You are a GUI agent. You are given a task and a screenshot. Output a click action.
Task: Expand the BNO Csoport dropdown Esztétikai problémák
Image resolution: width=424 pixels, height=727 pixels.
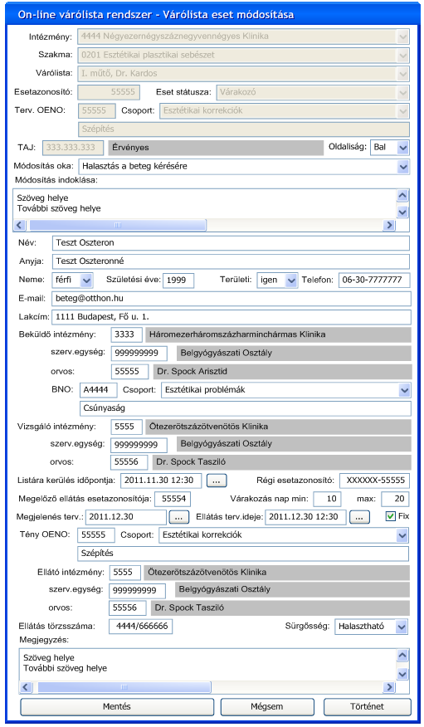coord(286,390)
